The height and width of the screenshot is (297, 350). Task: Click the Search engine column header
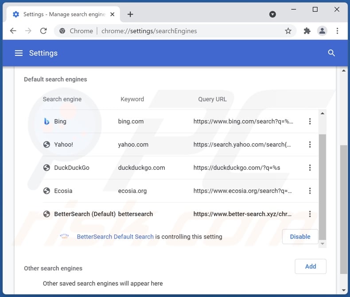pyautogui.click(x=62, y=99)
